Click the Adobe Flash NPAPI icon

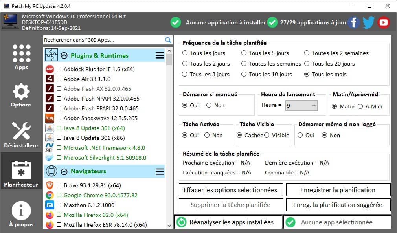[50, 98]
